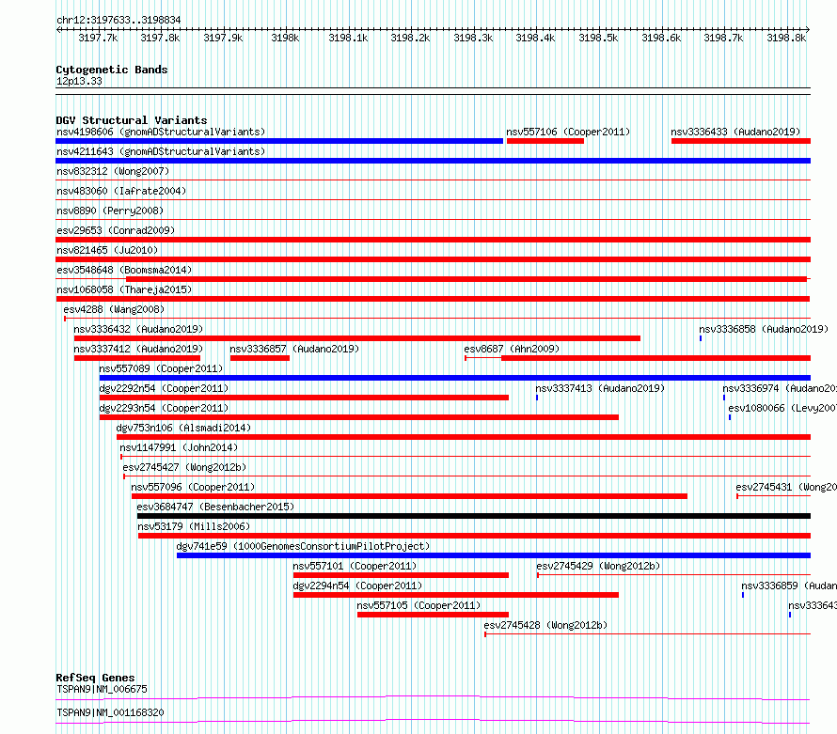Open nsv821465 (Ju2010) variant label
837x734 pixels.
pyautogui.click(x=107, y=250)
